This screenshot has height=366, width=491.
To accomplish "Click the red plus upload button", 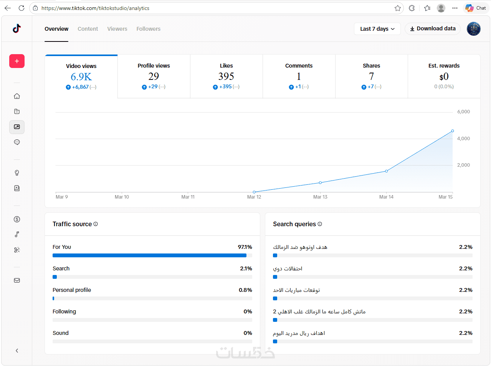I will tap(17, 61).
